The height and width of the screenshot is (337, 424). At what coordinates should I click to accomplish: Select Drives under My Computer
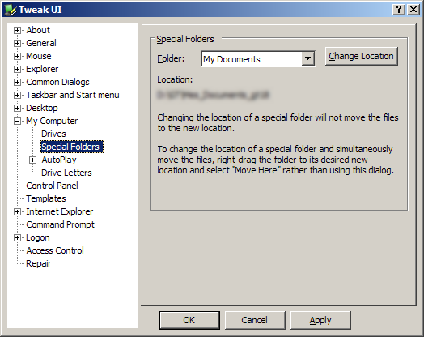click(x=53, y=134)
